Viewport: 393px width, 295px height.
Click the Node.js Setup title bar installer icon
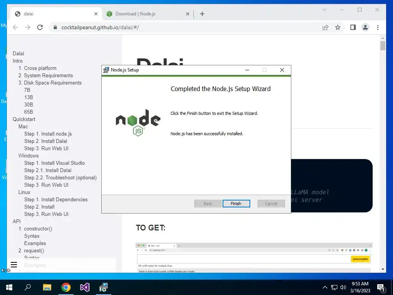[x=106, y=70]
